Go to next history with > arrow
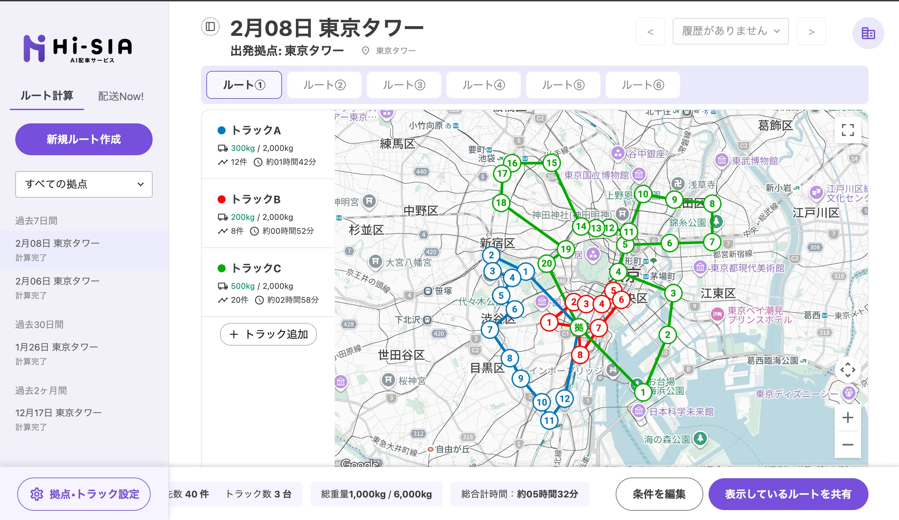This screenshot has width=899, height=520. [x=811, y=32]
